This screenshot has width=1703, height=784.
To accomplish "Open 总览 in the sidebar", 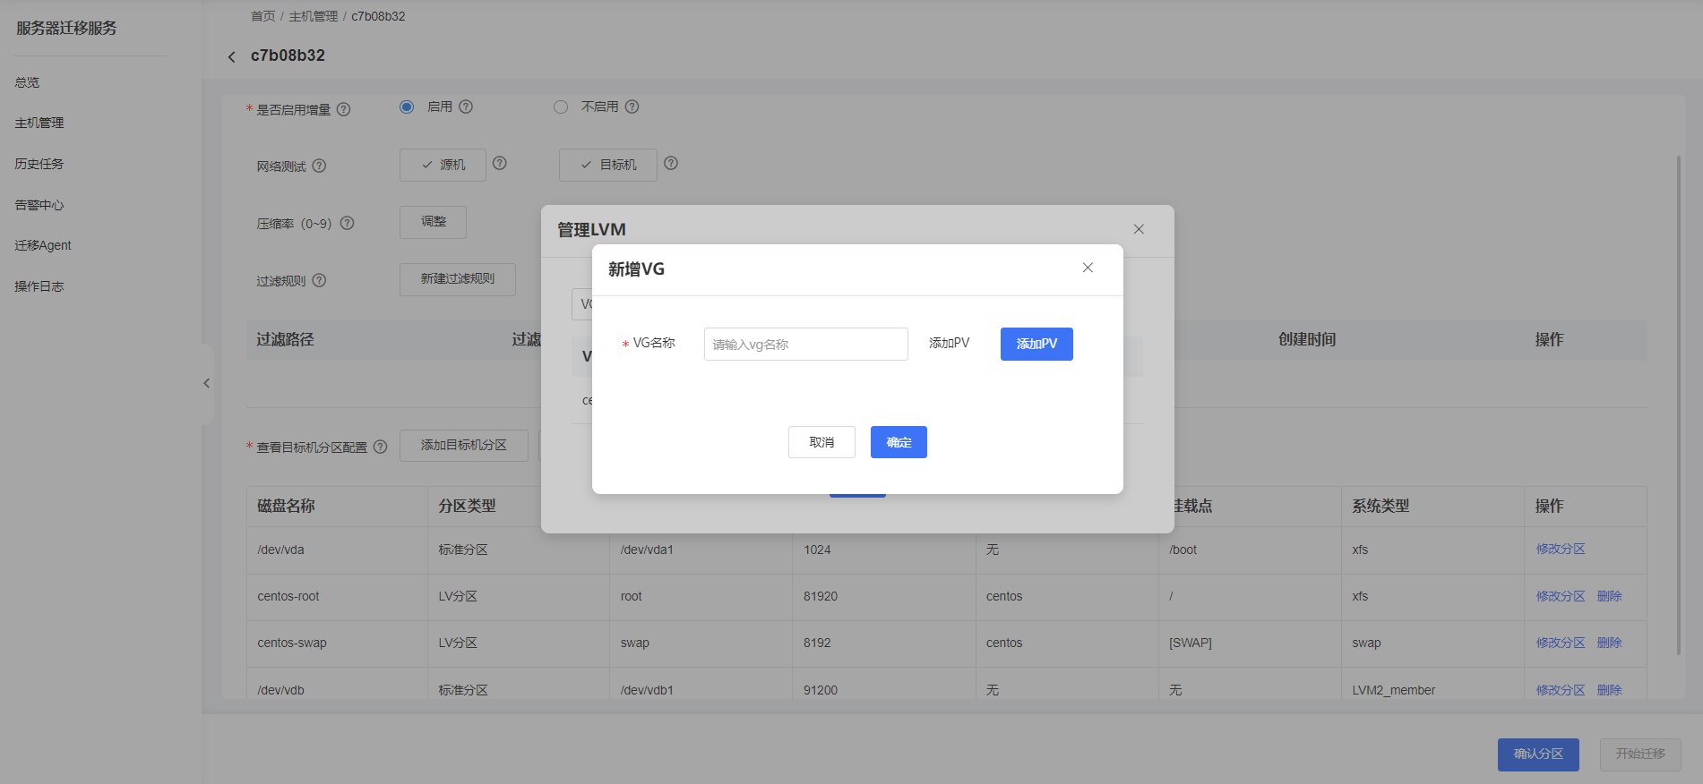I will tap(27, 82).
